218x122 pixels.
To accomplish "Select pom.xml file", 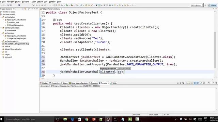I will point(8,57).
